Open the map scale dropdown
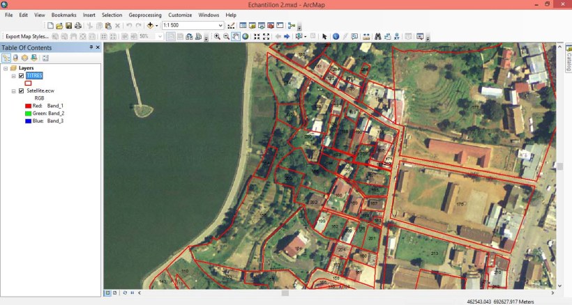Viewport: 572px width, 305px height. tap(220, 26)
